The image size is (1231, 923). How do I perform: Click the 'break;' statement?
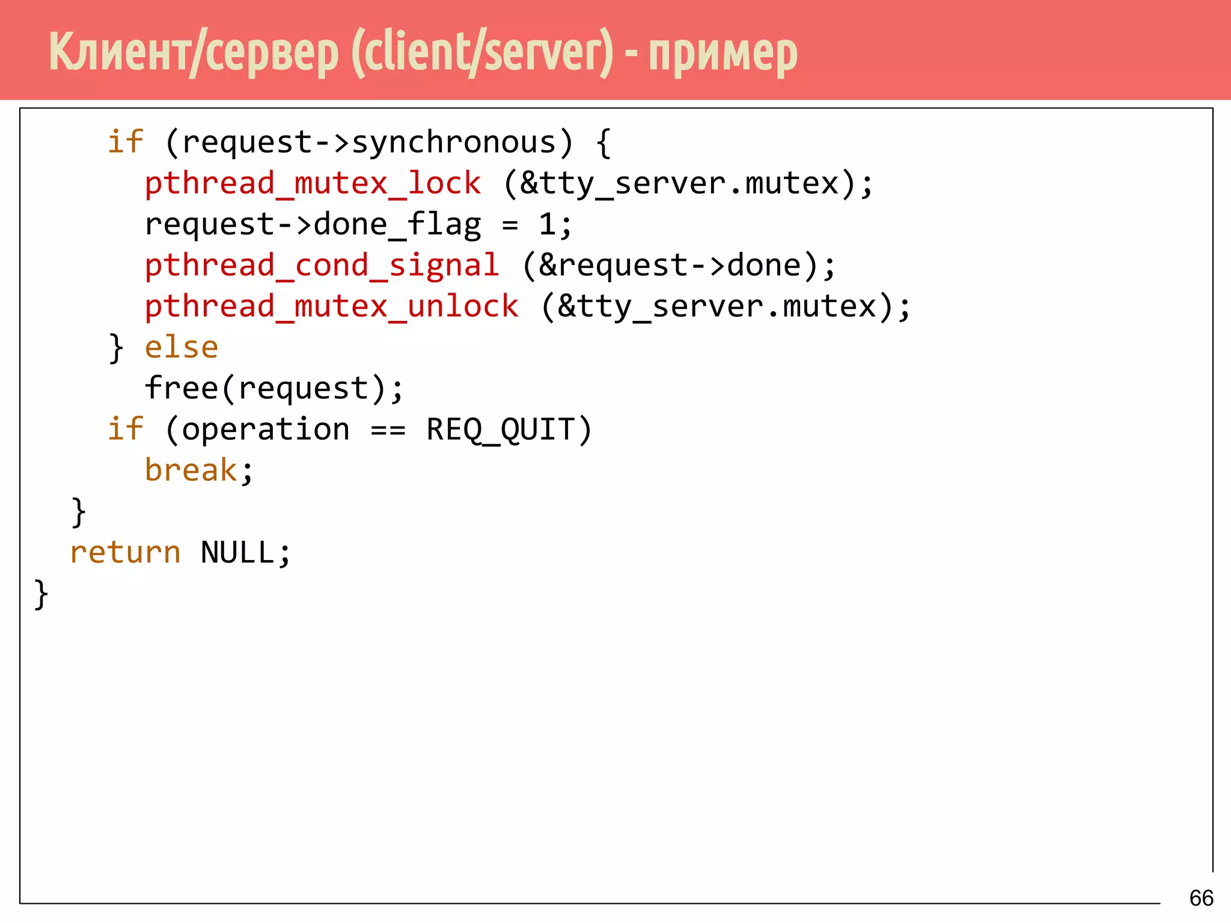pos(199,471)
